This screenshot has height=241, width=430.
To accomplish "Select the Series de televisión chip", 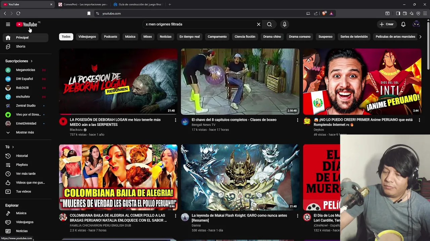I will click(x=354, y=36).
